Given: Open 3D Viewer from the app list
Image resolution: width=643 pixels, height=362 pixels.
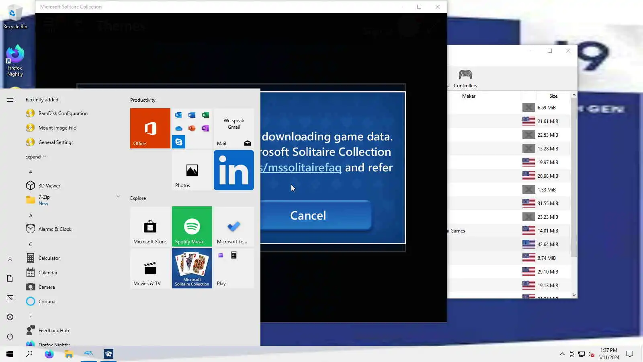Looking at the screenshot, I should (x=72, y=185).
